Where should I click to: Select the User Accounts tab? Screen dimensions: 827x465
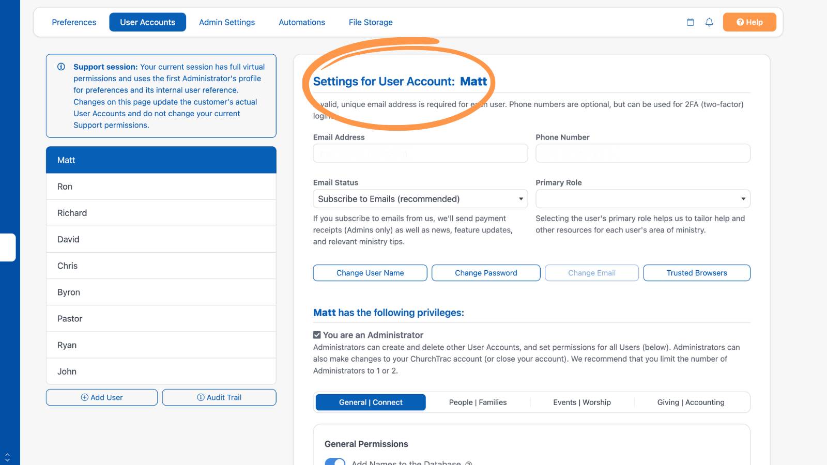(x=148, y=22)
